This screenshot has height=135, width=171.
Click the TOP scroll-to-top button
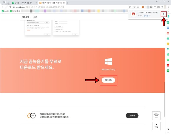(x=156, y=126)
